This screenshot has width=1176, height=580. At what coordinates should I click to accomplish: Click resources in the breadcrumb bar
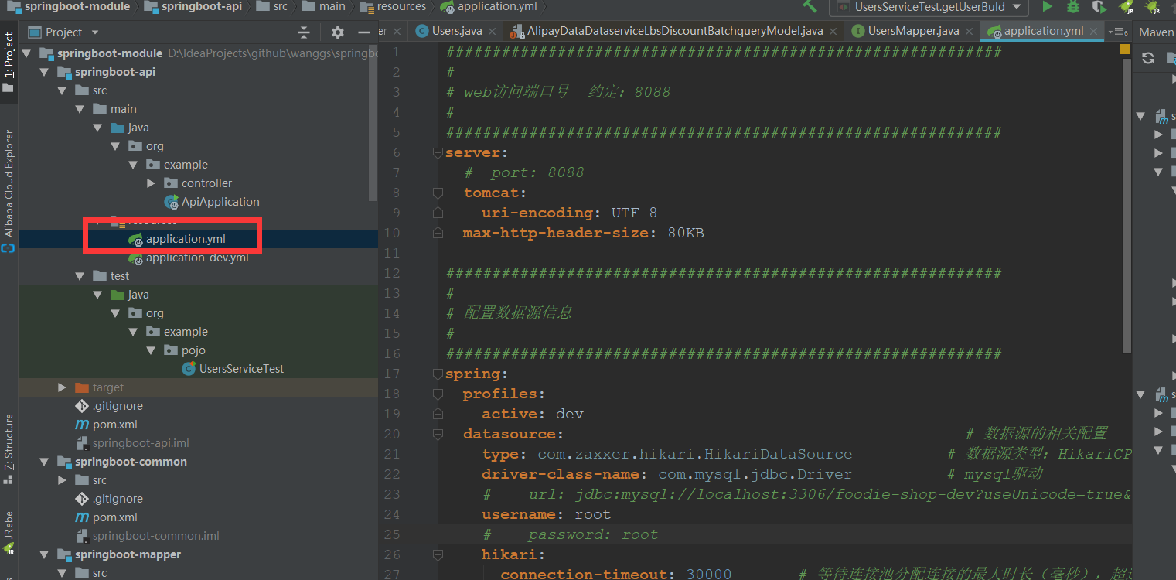[394, 6]
